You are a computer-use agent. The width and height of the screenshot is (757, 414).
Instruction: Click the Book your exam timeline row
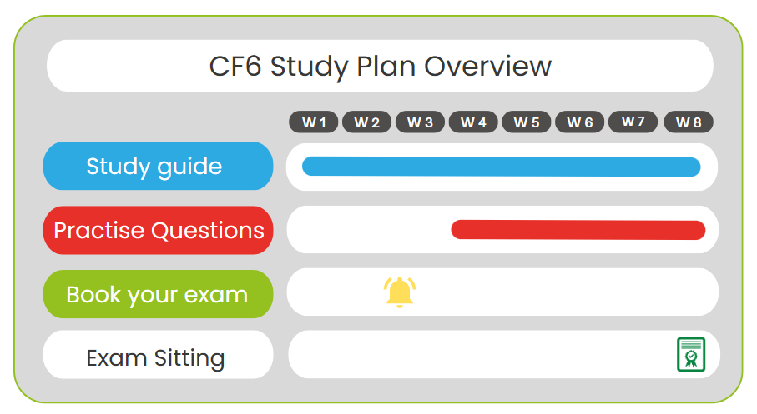(x=543, y=292)
